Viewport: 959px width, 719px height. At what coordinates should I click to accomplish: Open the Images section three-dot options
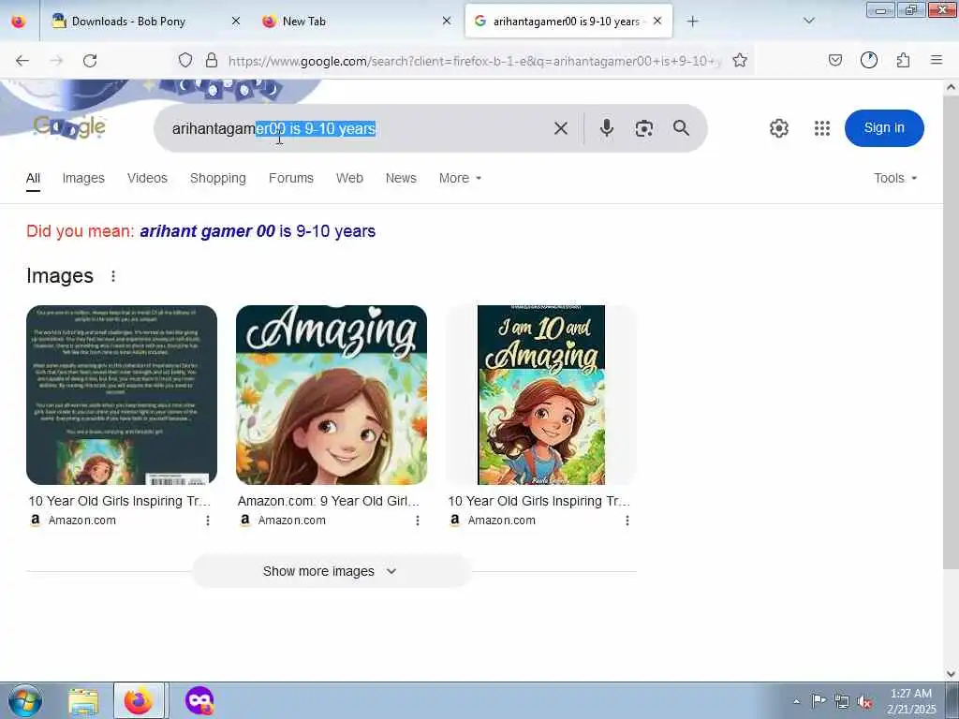pos(113,276)
